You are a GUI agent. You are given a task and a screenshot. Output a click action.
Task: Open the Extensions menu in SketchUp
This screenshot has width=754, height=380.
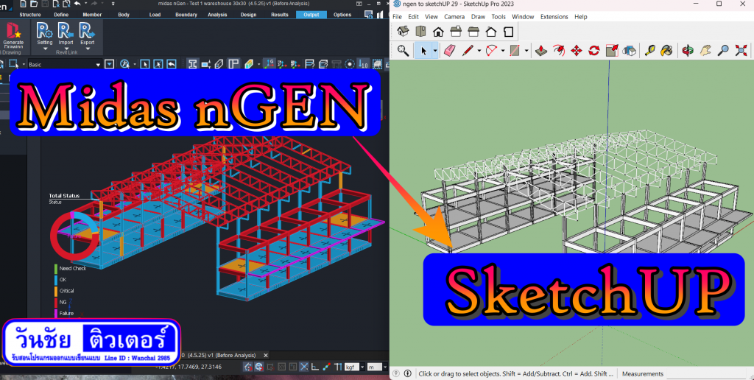pyautogui.click(x=554, y=17)
